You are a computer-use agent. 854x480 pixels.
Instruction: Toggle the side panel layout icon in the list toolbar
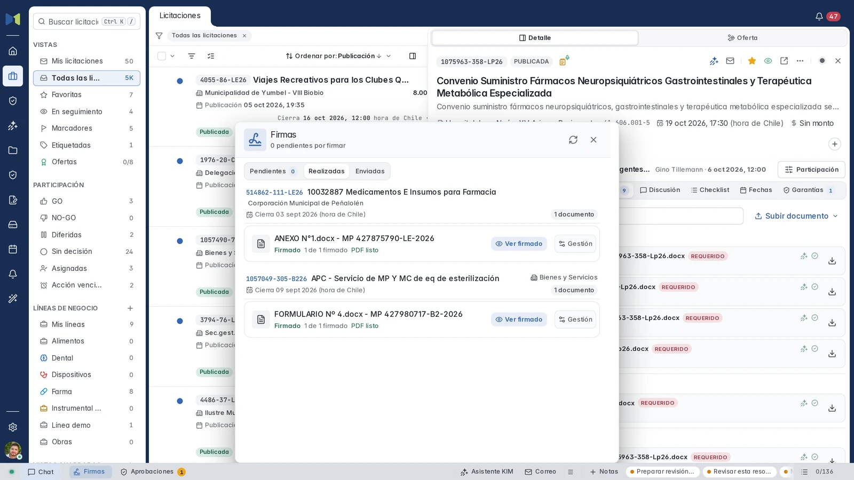click(x=413, y=56)
